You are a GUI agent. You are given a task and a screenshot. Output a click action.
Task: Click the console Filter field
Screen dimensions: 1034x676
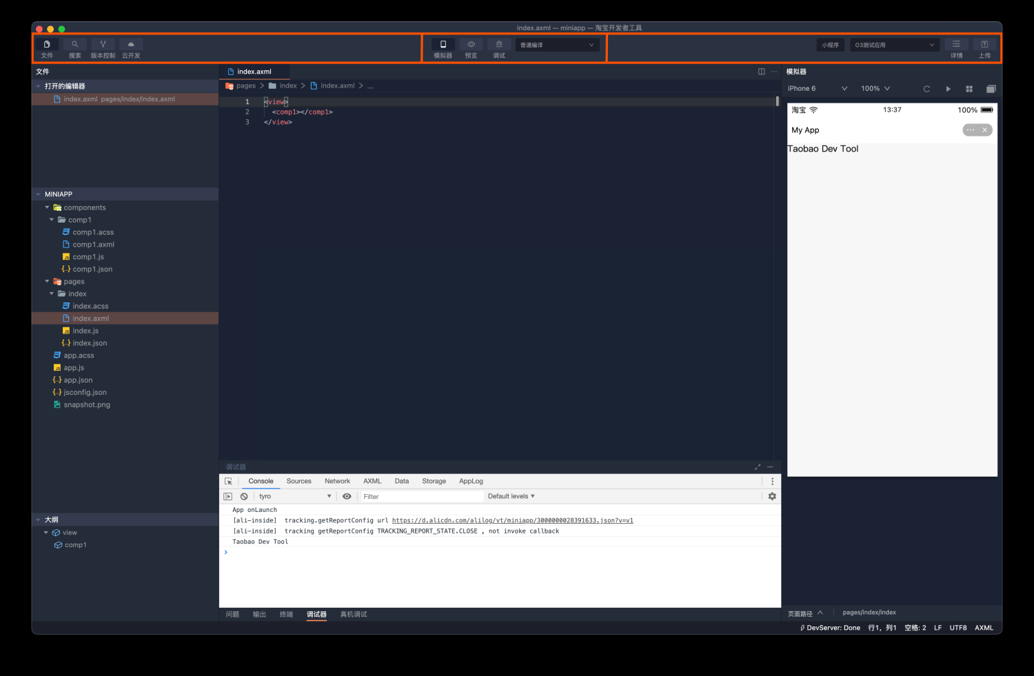(x=422, y=496)
